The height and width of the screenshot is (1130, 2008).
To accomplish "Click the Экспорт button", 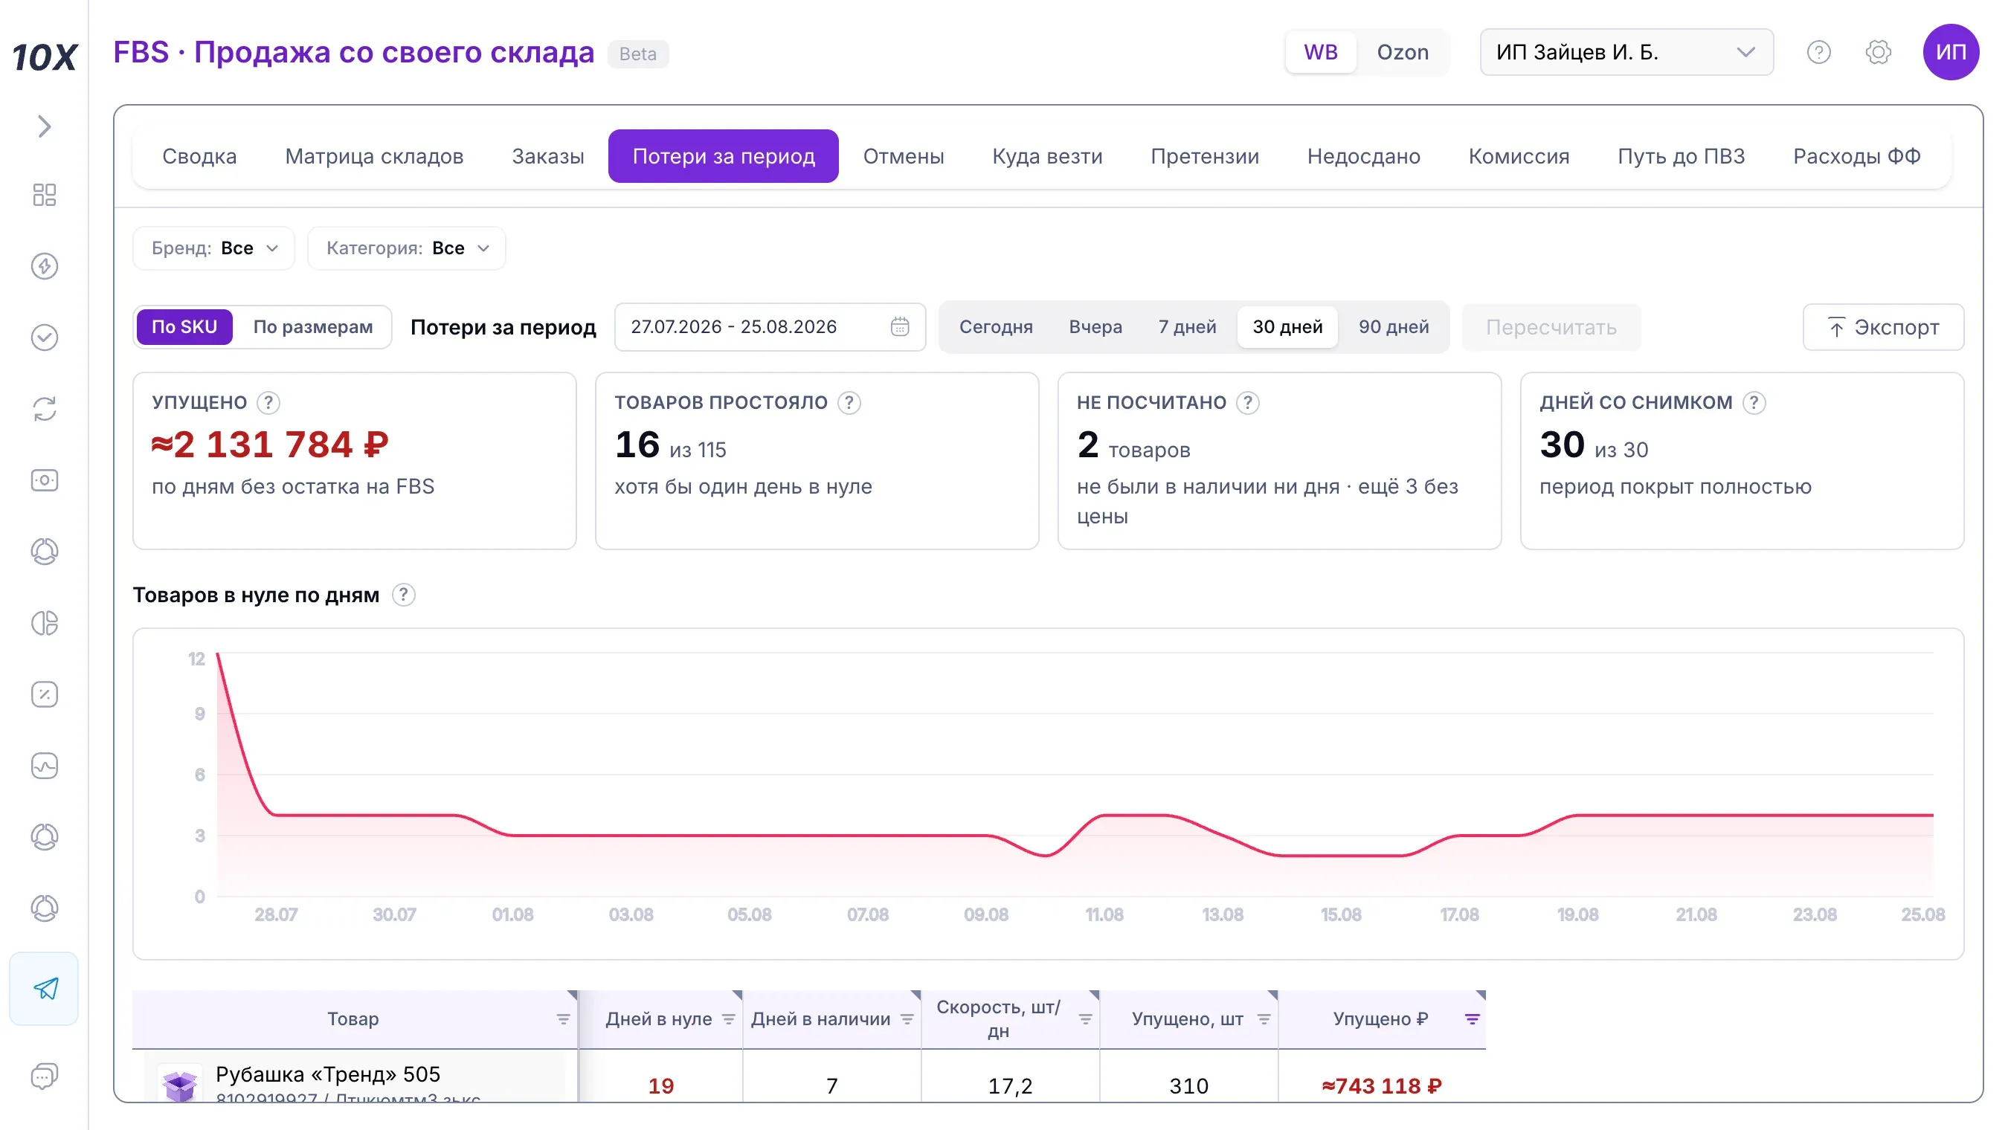I will [1882, 326].
